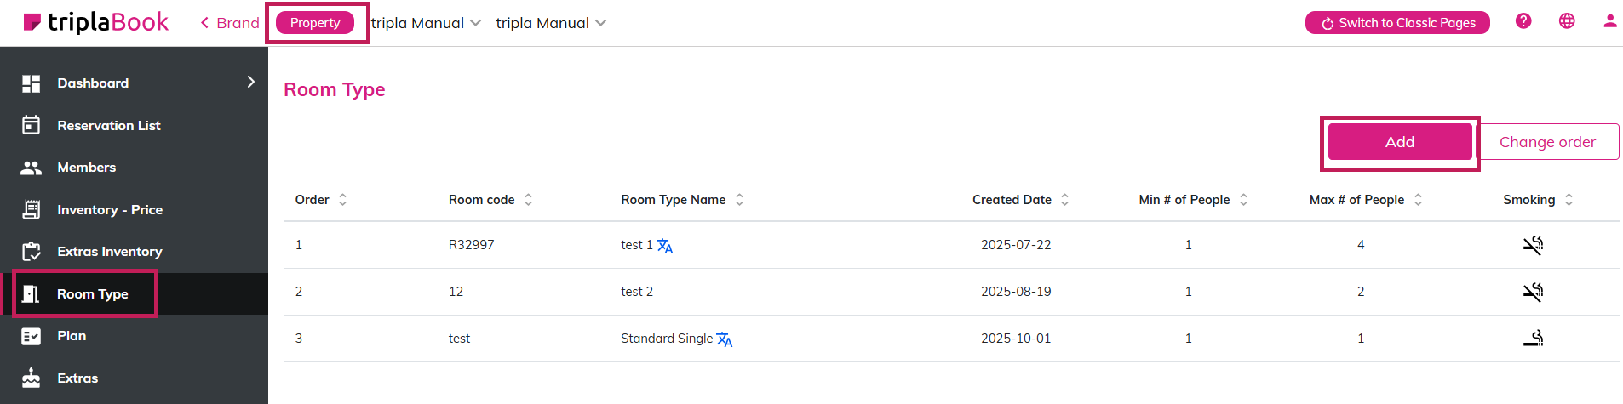Screen dimensions: 1623x404
Task: Switch to Classic Pages
Action: 1397,23
